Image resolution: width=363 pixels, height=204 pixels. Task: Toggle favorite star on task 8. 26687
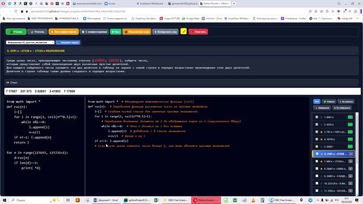click(322, 169)
